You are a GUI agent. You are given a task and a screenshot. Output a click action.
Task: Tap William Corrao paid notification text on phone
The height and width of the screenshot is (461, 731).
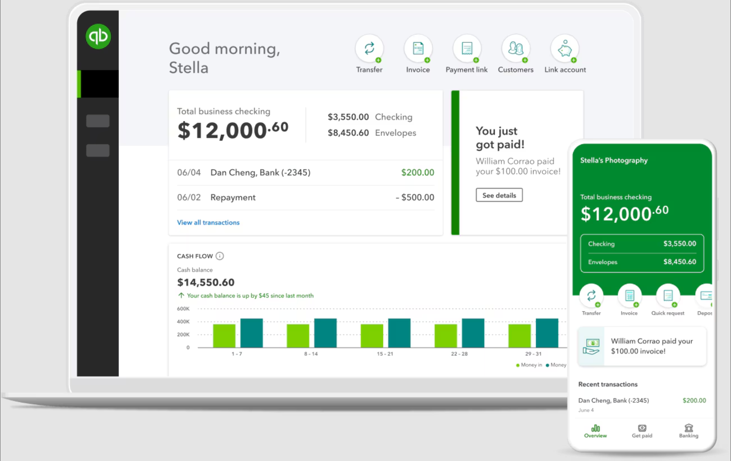click(652, 346)
